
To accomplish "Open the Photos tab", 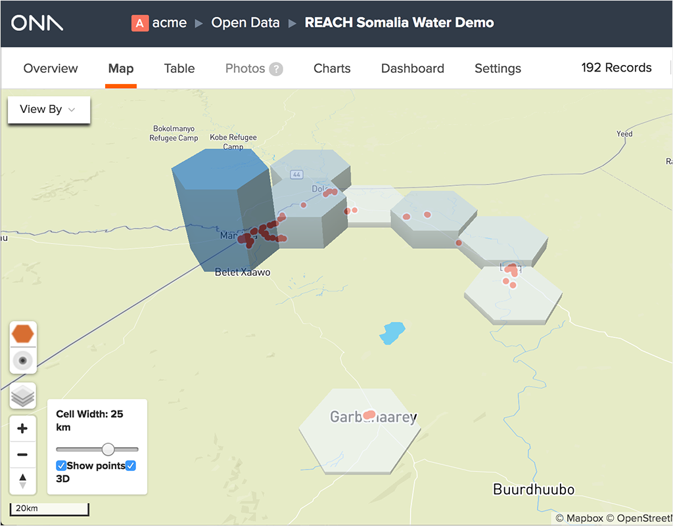I will pyautogui.click(x=245, y=68).
